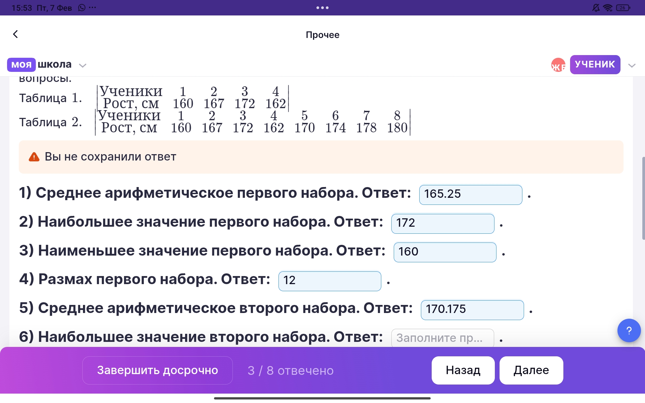Viewport: 645px width, 403px height.
Task: Tap the user avatar circle icon
Action: pos(558,65)
